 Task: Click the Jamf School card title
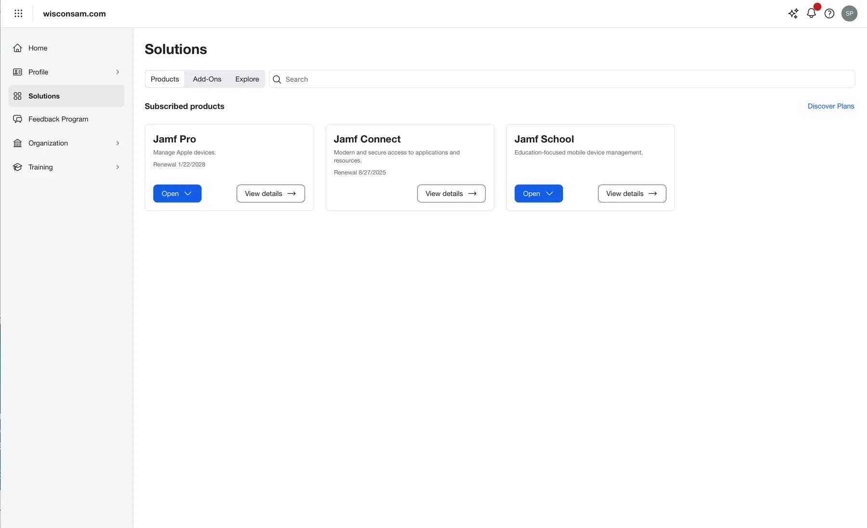pyautogui.click(x=544, y=139)
